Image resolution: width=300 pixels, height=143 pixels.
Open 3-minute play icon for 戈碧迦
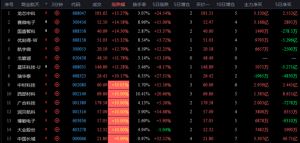point(57,58)
